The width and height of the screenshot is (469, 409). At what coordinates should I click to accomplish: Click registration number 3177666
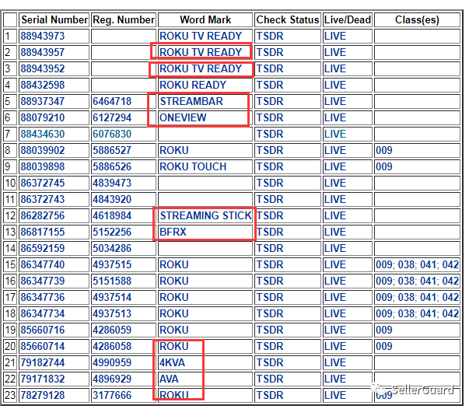(112, 395)
